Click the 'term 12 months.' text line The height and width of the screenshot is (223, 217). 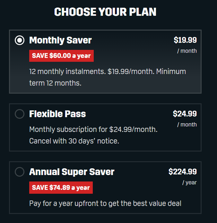click(x=55, y=83)
